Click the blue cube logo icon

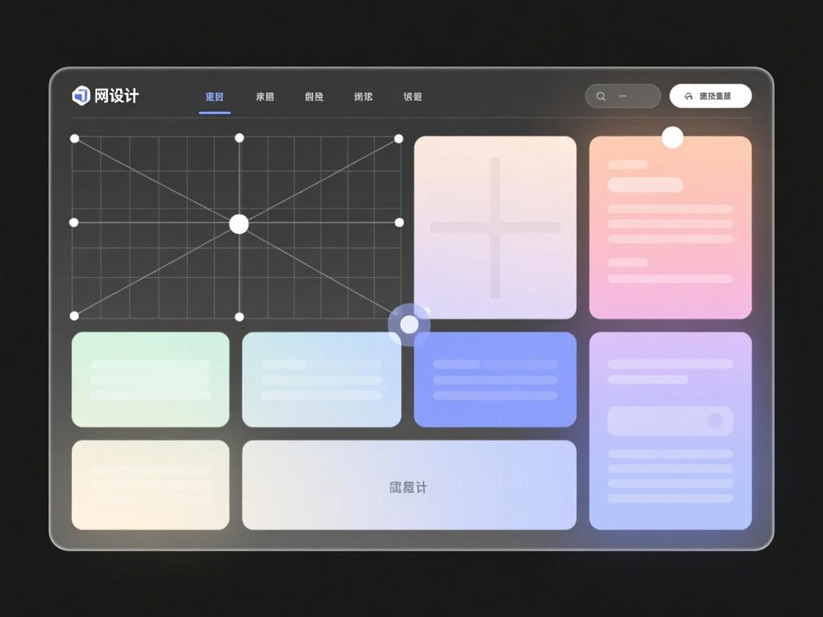pos(81,96)
